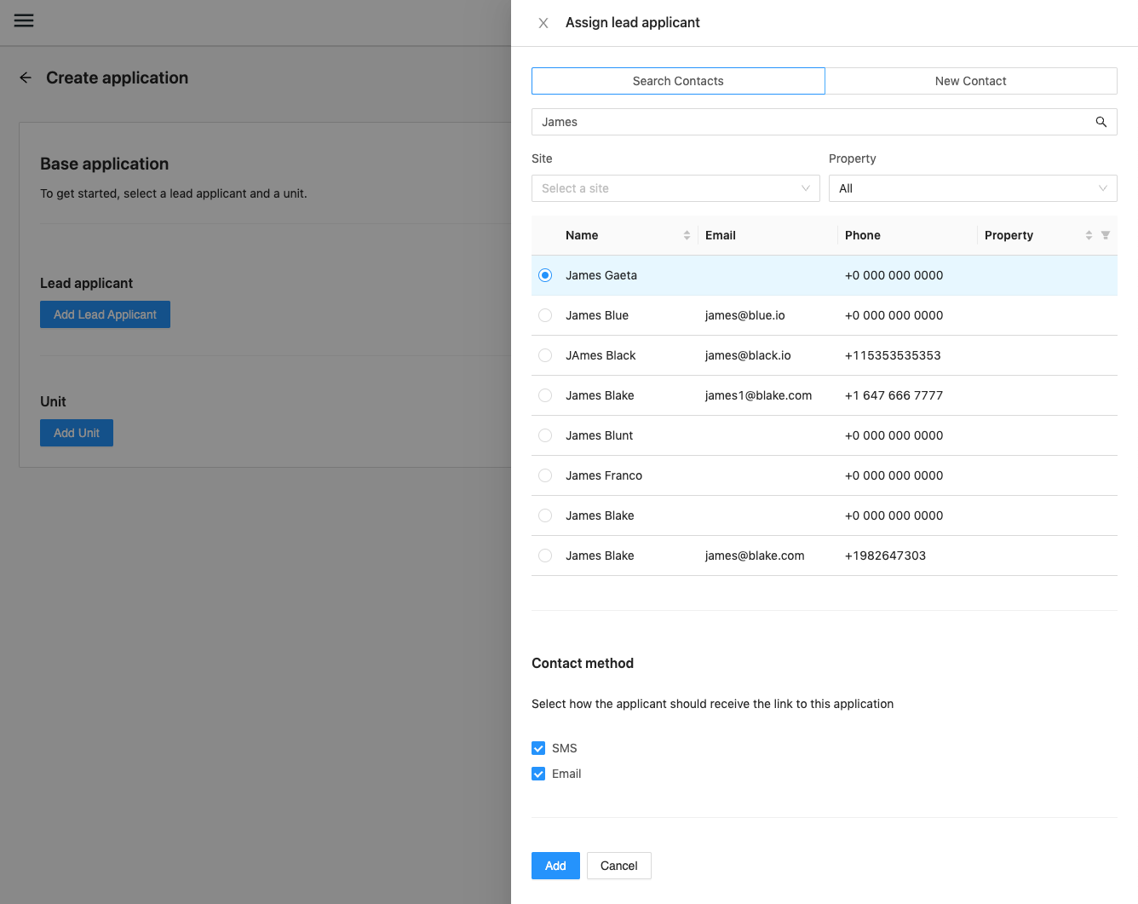Close the Assign lead applicant panel
This screenshot has width=1138, height=904.
pyautogui.click(x=543, y=23)
